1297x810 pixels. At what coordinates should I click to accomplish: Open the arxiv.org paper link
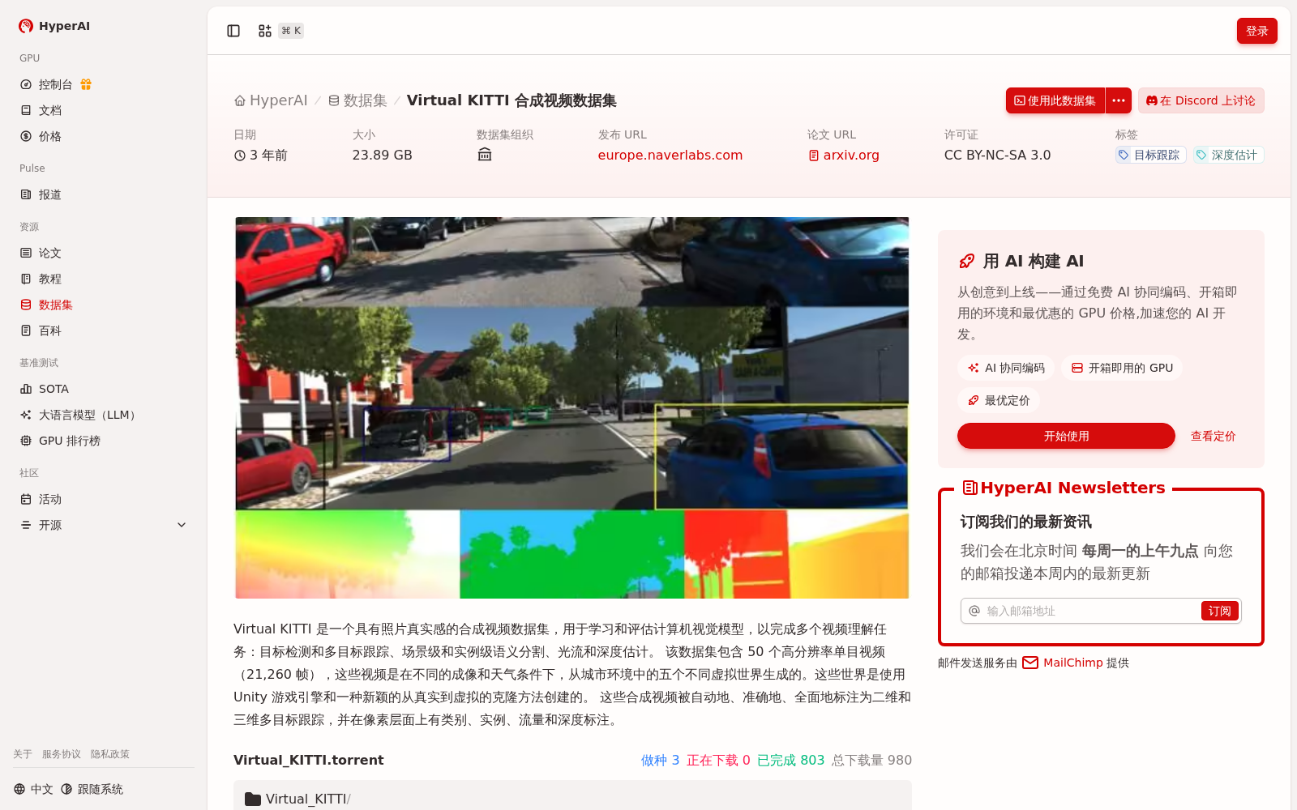843,155
